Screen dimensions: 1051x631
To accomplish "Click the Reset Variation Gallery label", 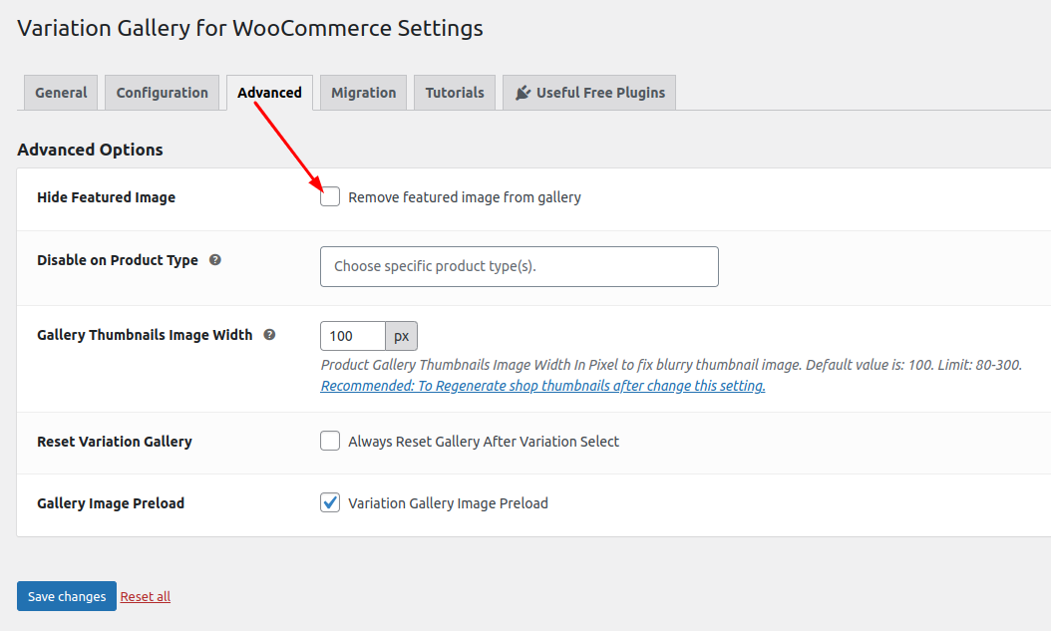I will pos(115,442).
